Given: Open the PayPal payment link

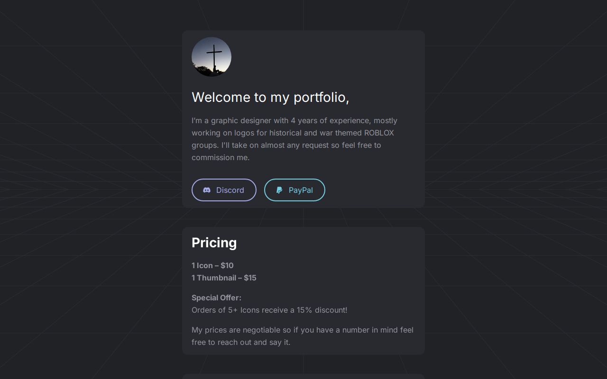Looking at the screenshot, I should pyautogui.click(x=294, y=190).
